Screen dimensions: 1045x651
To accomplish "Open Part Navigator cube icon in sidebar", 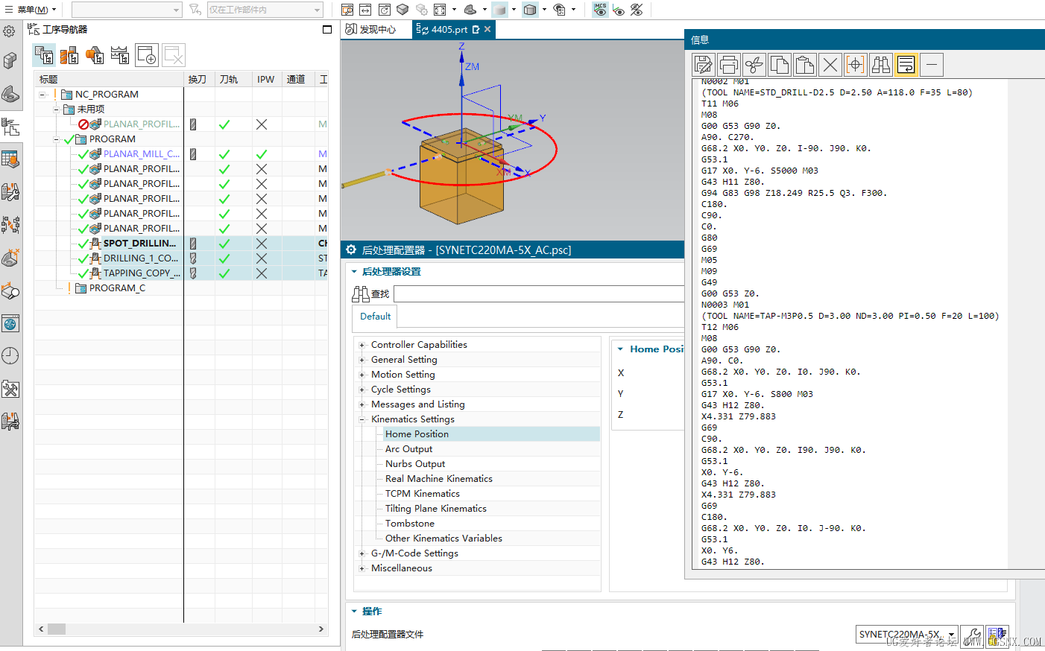I will pos(10,60).
